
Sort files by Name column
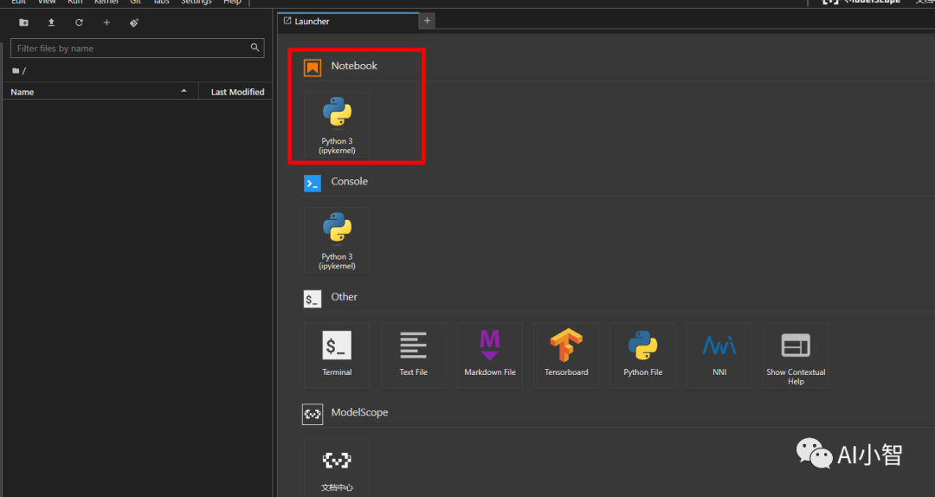pyautogui.click(x=95, y=92)
